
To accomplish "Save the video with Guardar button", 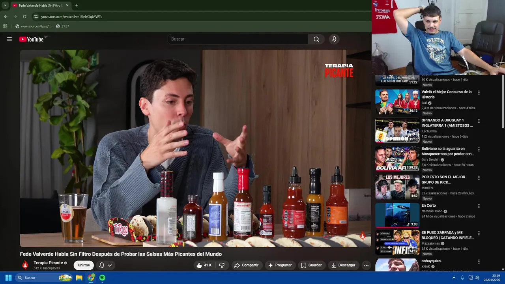I will (311, 265).
